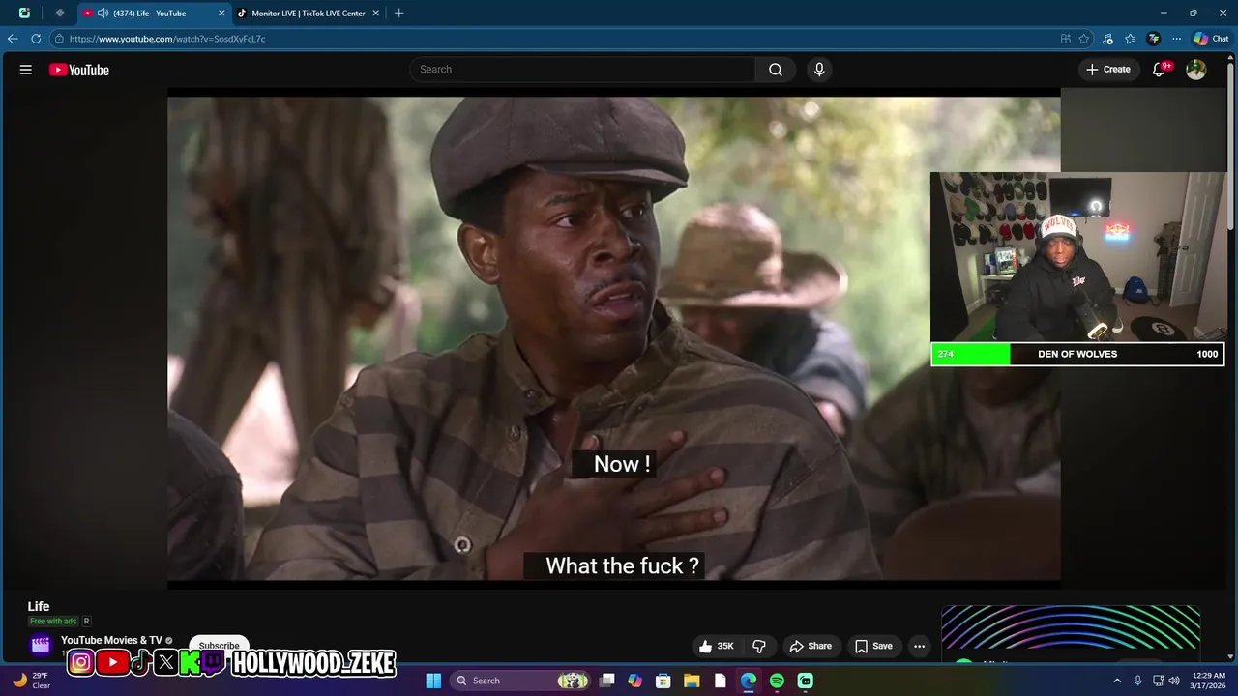Open volume control in system tray
The height and width of the screenshot is (696, 1238).
(1174, 681)
